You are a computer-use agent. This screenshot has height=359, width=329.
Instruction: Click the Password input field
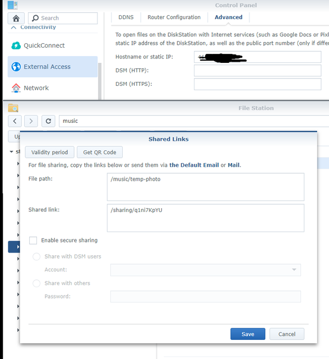[206, 297]
